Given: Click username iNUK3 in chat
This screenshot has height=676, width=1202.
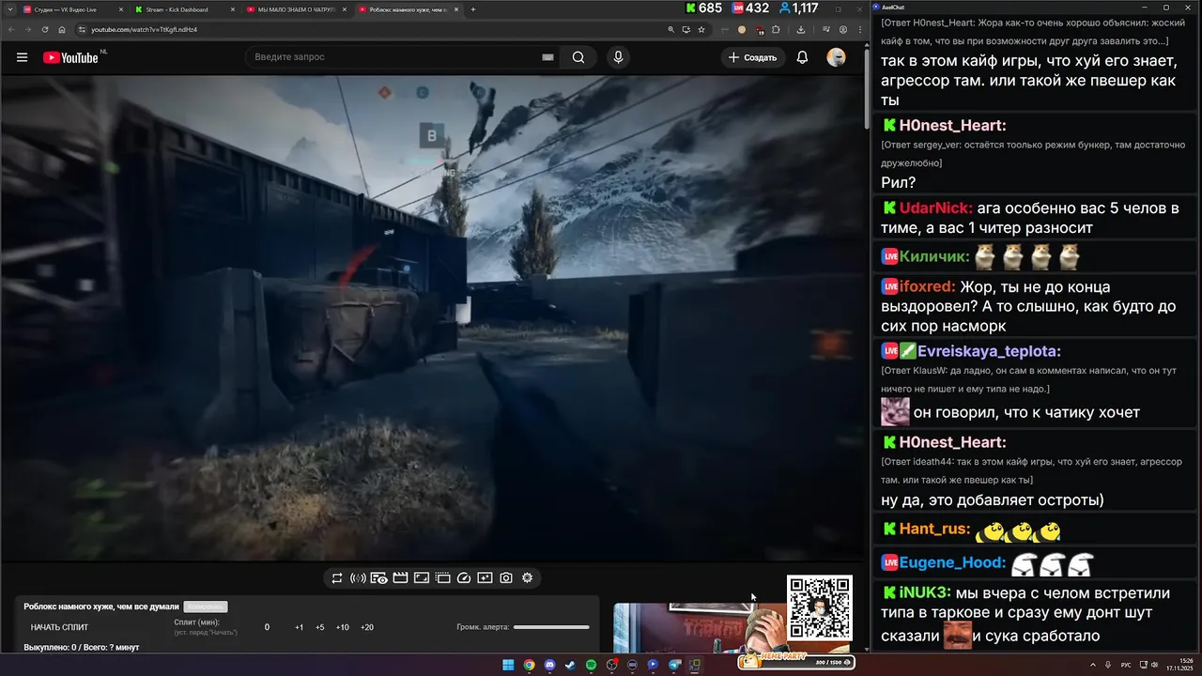Looking at the screenshot, I should (925, 592).
